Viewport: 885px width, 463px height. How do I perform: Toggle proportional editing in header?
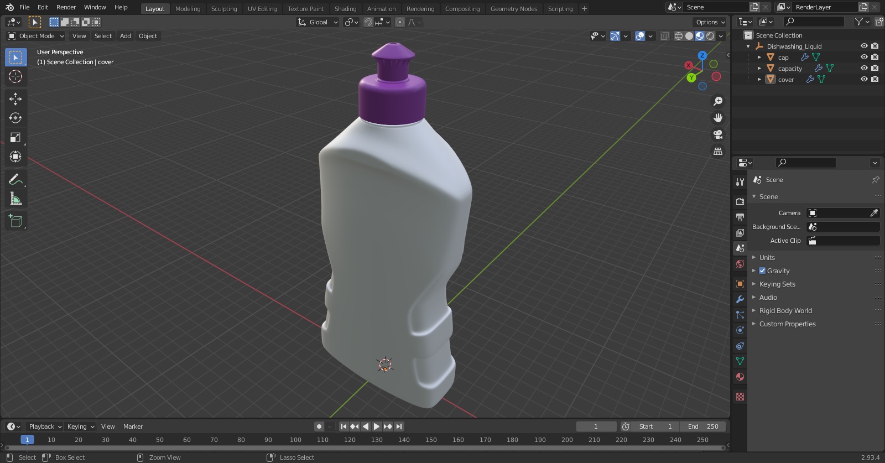coord(400,22)
